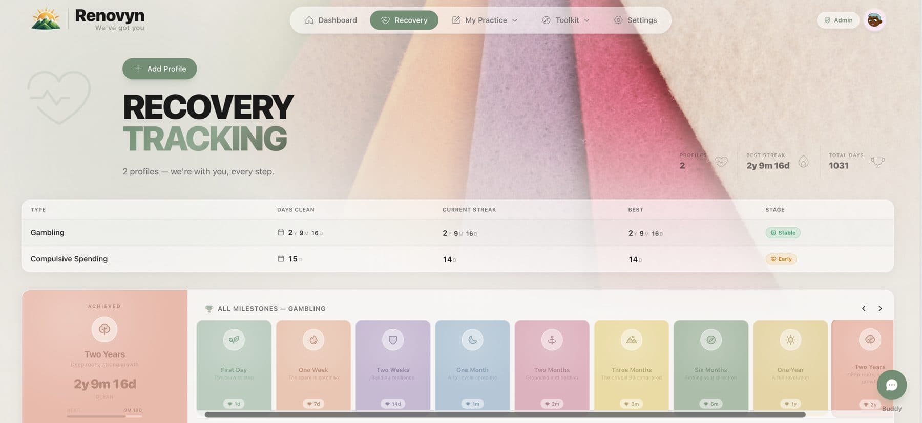The image size is (922, 423).
Task: Click the One Week flame icon
Action: (x=313, y=340)
